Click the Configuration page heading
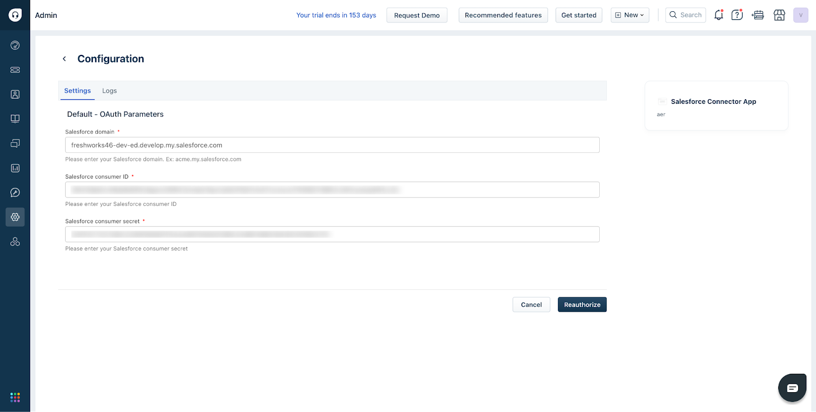This screenshot has width=816, height=412. point(111,59)
